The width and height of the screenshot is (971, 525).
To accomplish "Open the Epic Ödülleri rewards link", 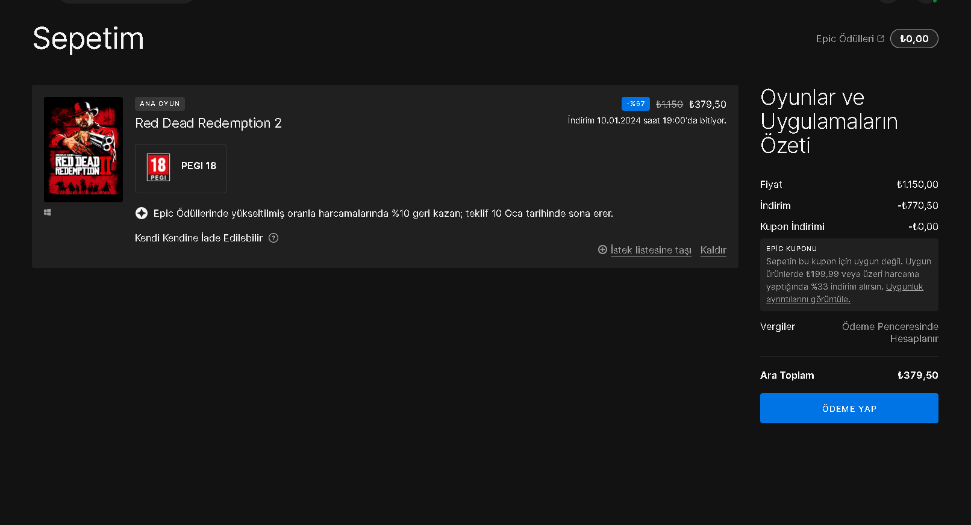I will [845, 39].
